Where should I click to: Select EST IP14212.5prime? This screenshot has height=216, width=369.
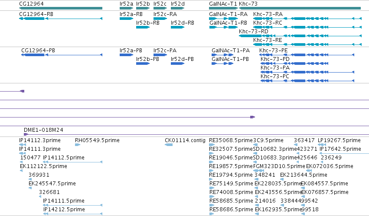(64, 210)
